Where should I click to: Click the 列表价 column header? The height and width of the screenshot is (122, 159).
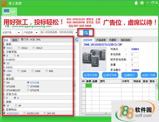(138, 81)
